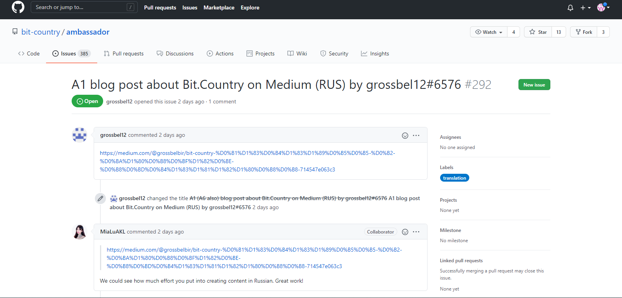
Task: Focus the Search or jump to field
Action: coord(84,7)
